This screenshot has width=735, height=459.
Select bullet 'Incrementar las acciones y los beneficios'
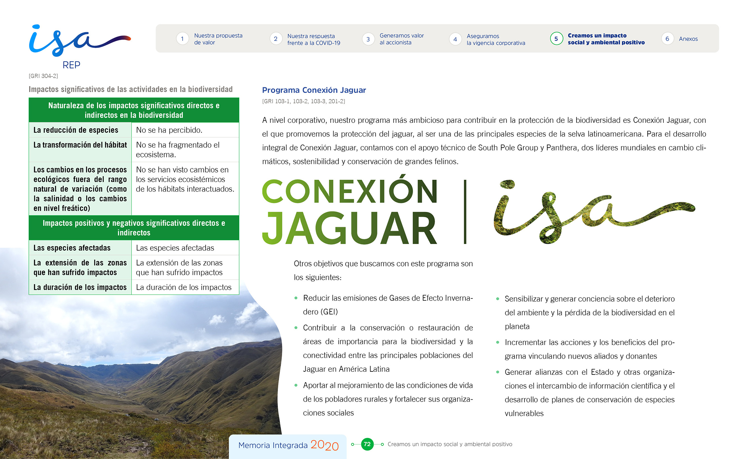[590, 349]
